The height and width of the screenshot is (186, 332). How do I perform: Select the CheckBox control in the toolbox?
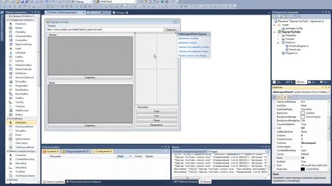20,32
